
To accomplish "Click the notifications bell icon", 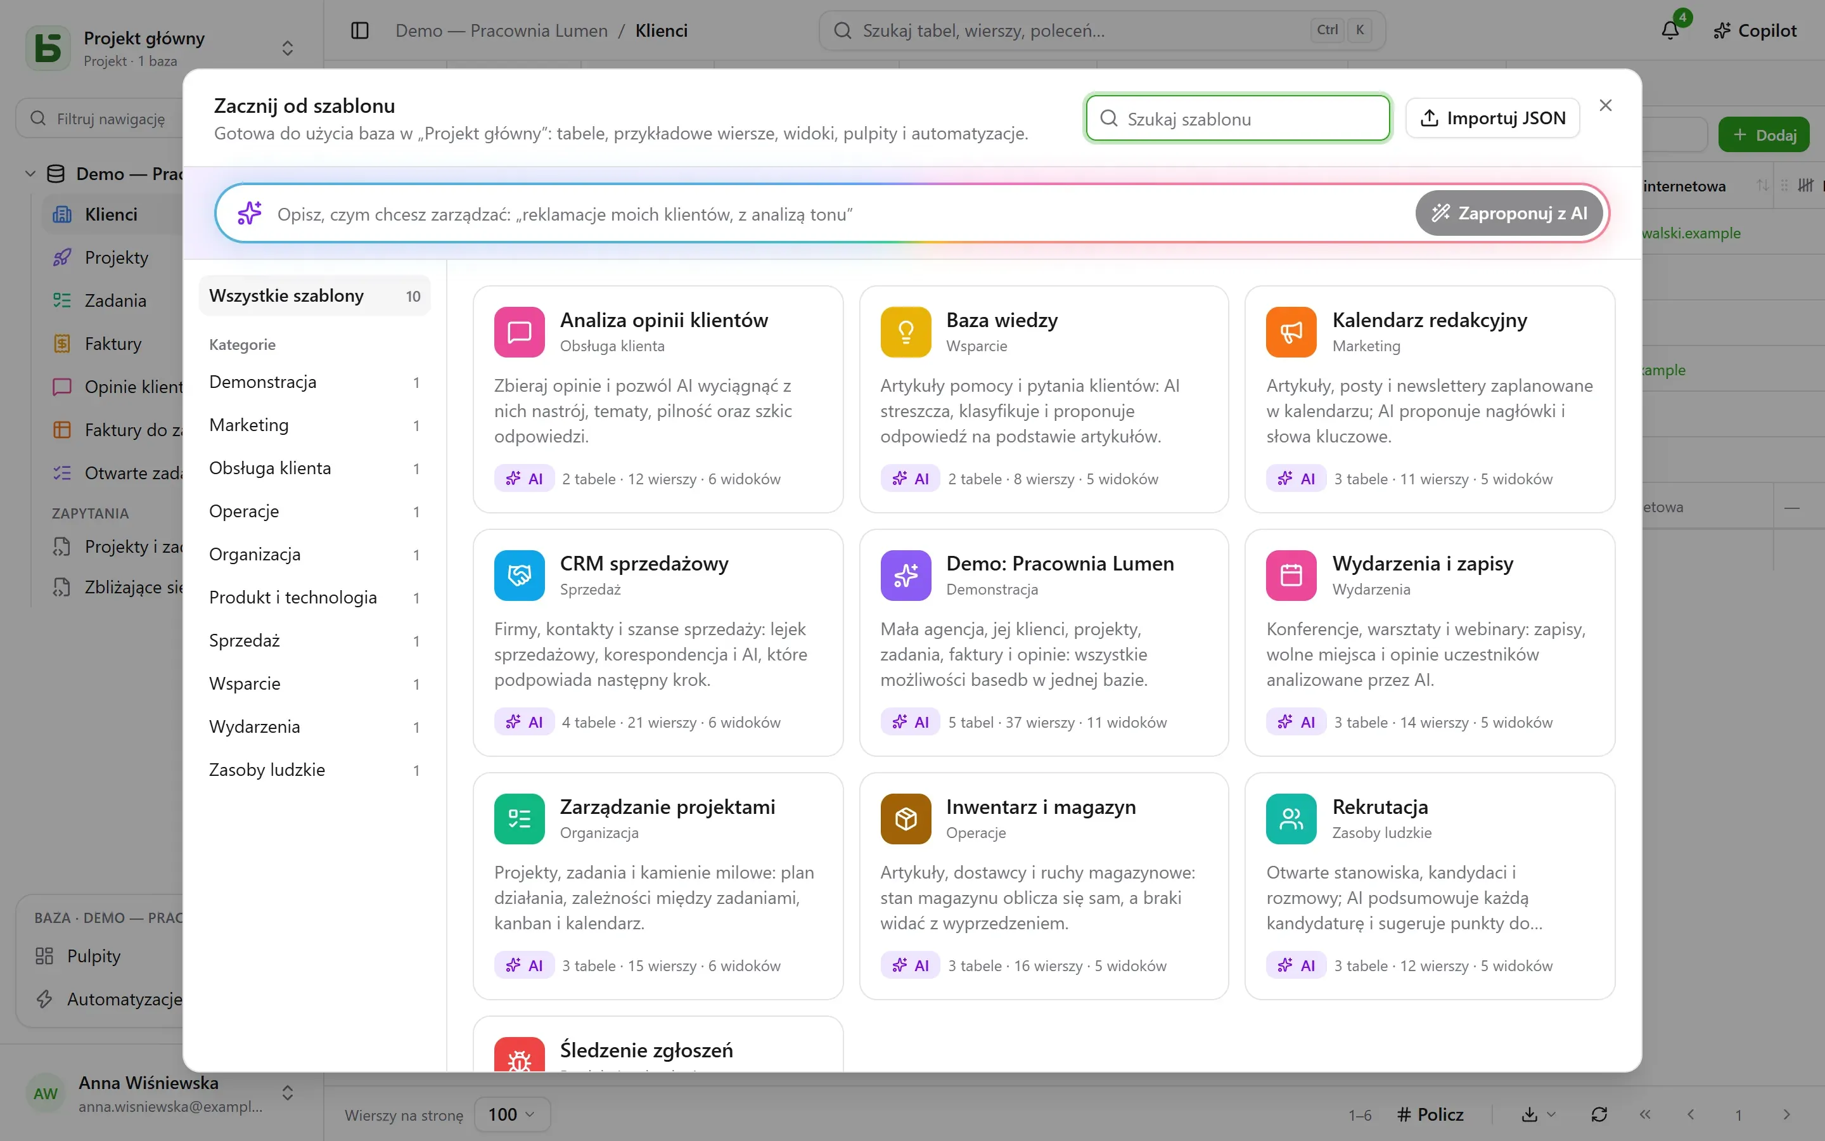I will click(1670, 30).
